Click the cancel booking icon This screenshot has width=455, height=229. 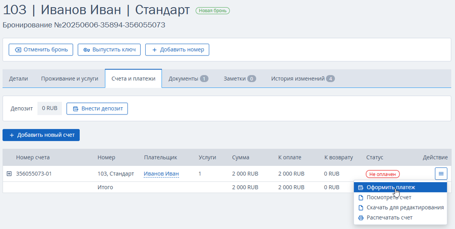point(18,50)
